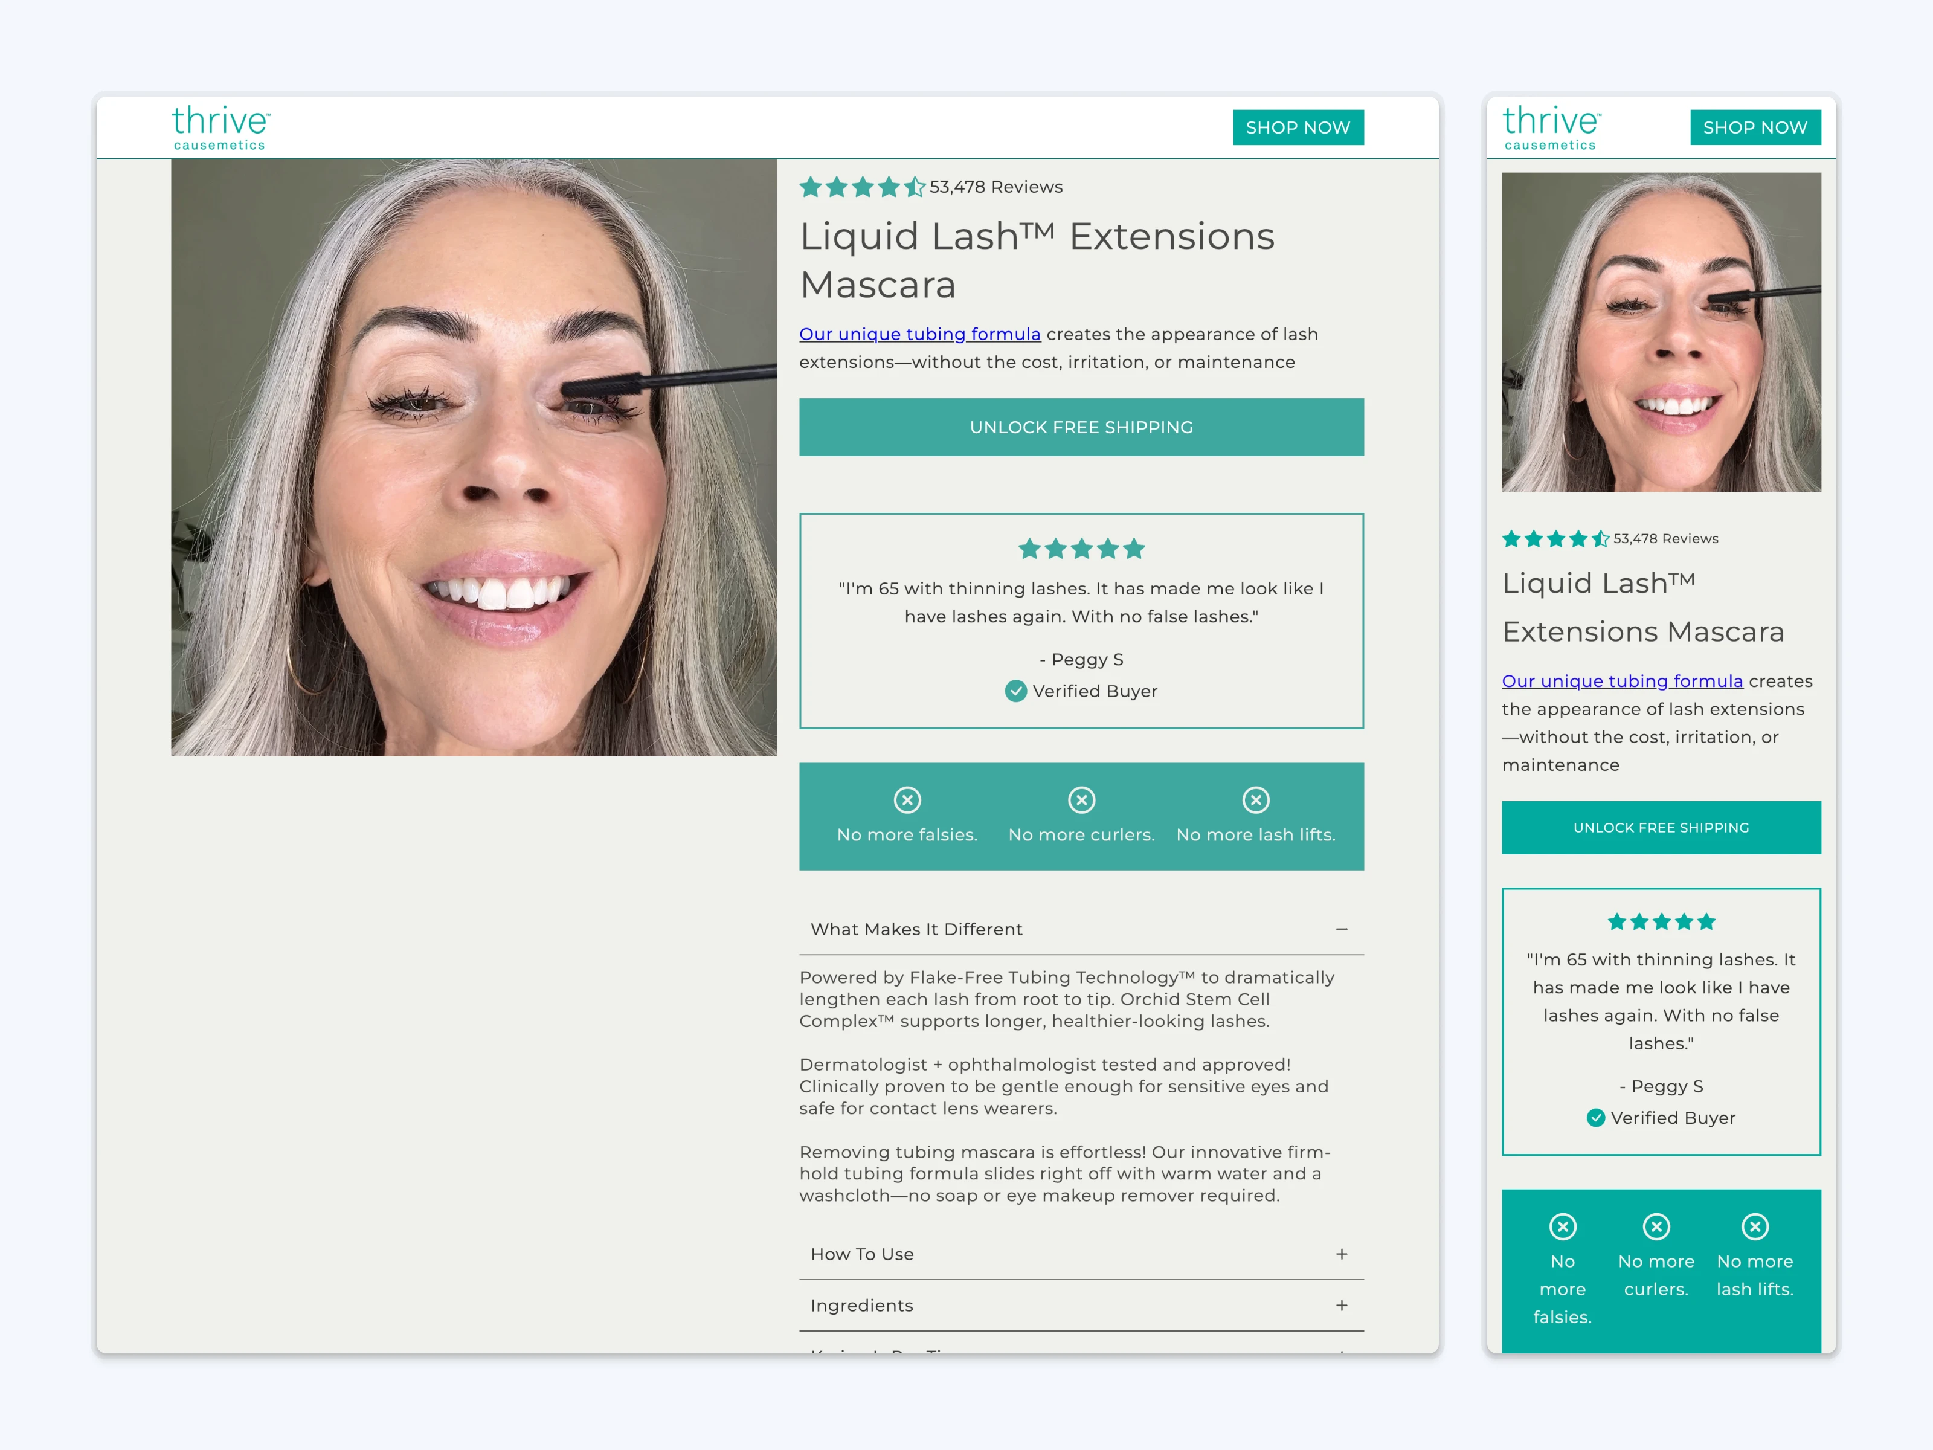Click five-star row in desktop Peggy S review

(x=1081, y=549)
